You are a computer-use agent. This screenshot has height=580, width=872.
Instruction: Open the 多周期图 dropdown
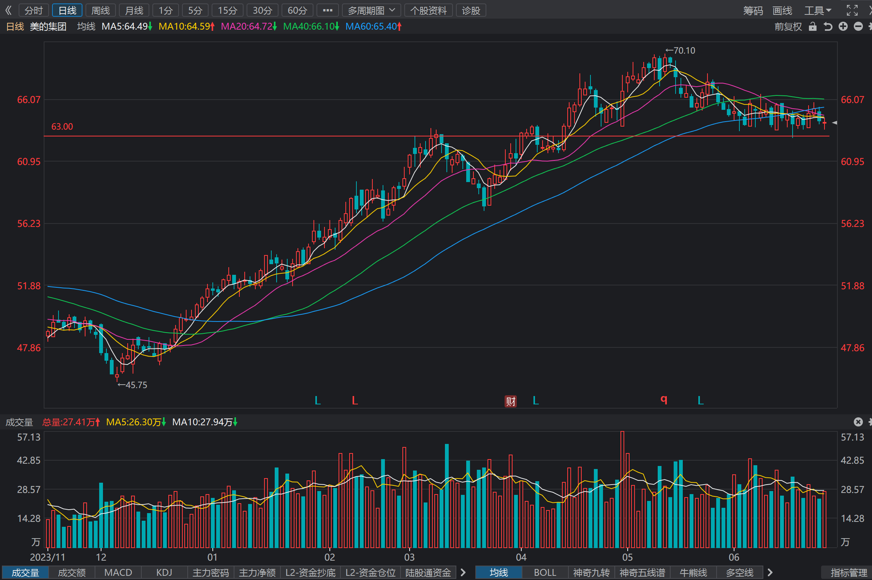[x=372, y=10]
